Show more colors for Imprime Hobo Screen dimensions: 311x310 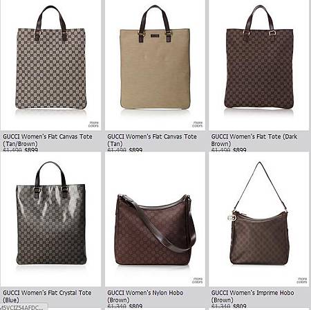tap(302, 280)
